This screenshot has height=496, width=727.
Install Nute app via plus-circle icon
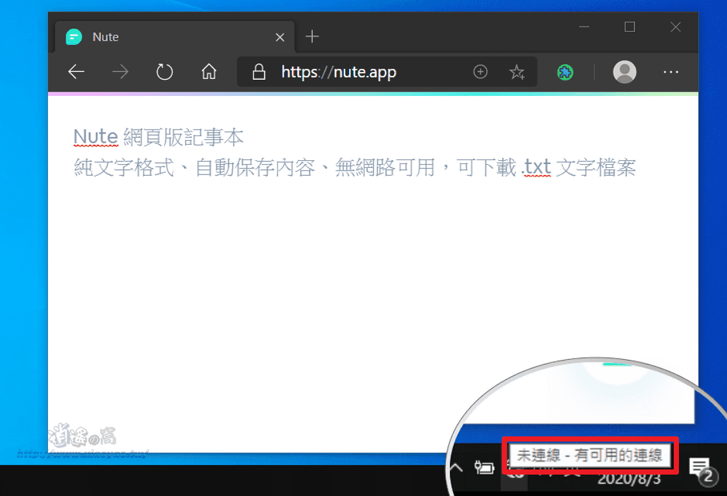point(480,72)
